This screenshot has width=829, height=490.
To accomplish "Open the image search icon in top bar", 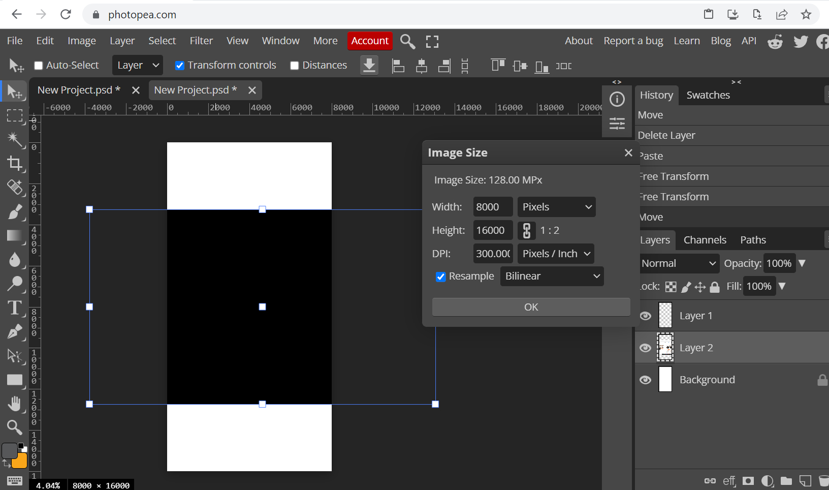I will [407, 41].
